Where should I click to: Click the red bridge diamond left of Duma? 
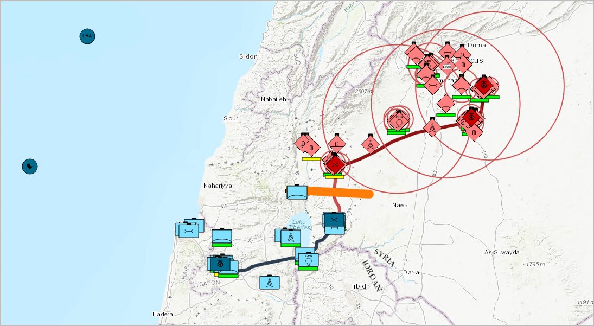coord(448,52)
